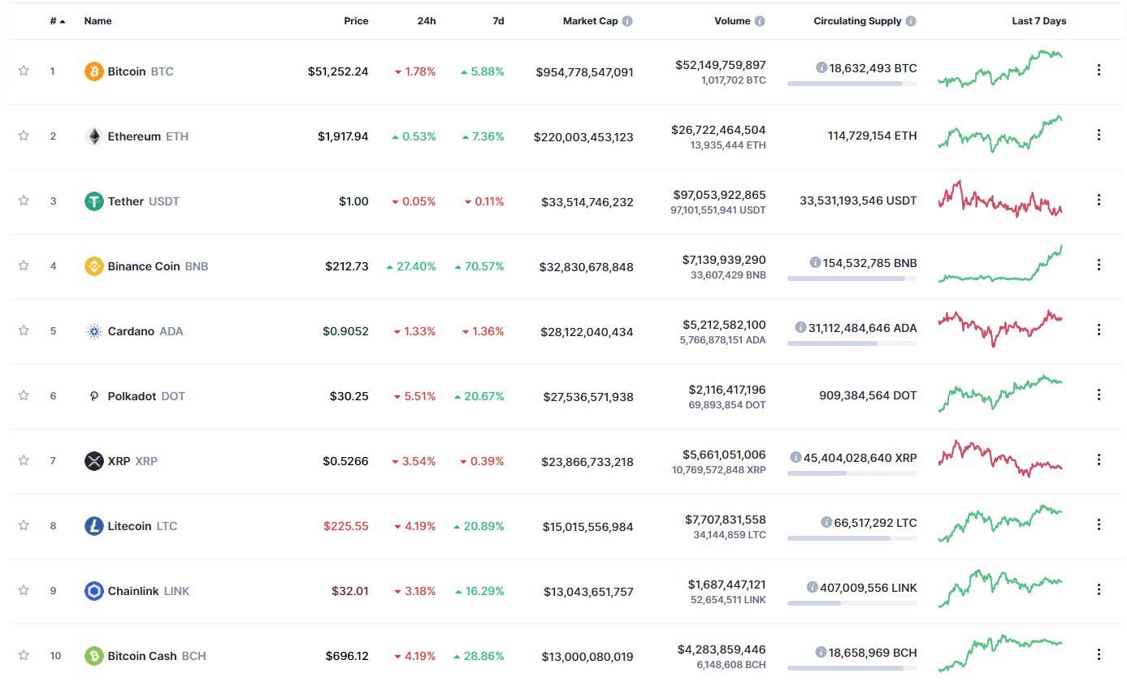Click info icon beside LTC circulating supply
This screenshot has width=1127, height=686.
click(826, 523)
